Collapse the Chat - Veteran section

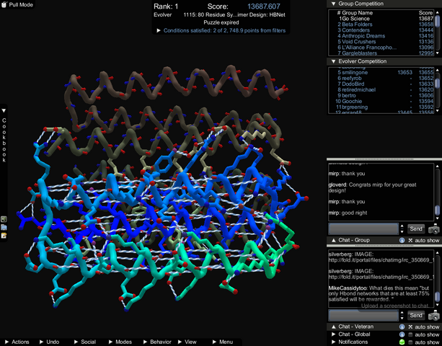pos(333,327)
